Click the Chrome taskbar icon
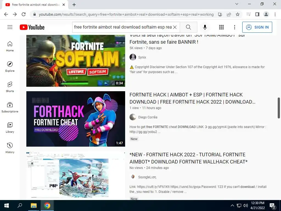Viewport: 281px width, 211px height. 47,206
